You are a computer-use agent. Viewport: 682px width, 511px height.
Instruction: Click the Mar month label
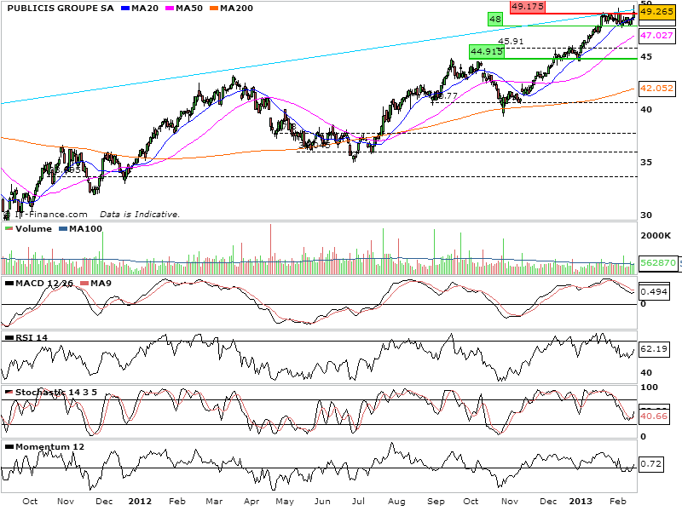214,502
